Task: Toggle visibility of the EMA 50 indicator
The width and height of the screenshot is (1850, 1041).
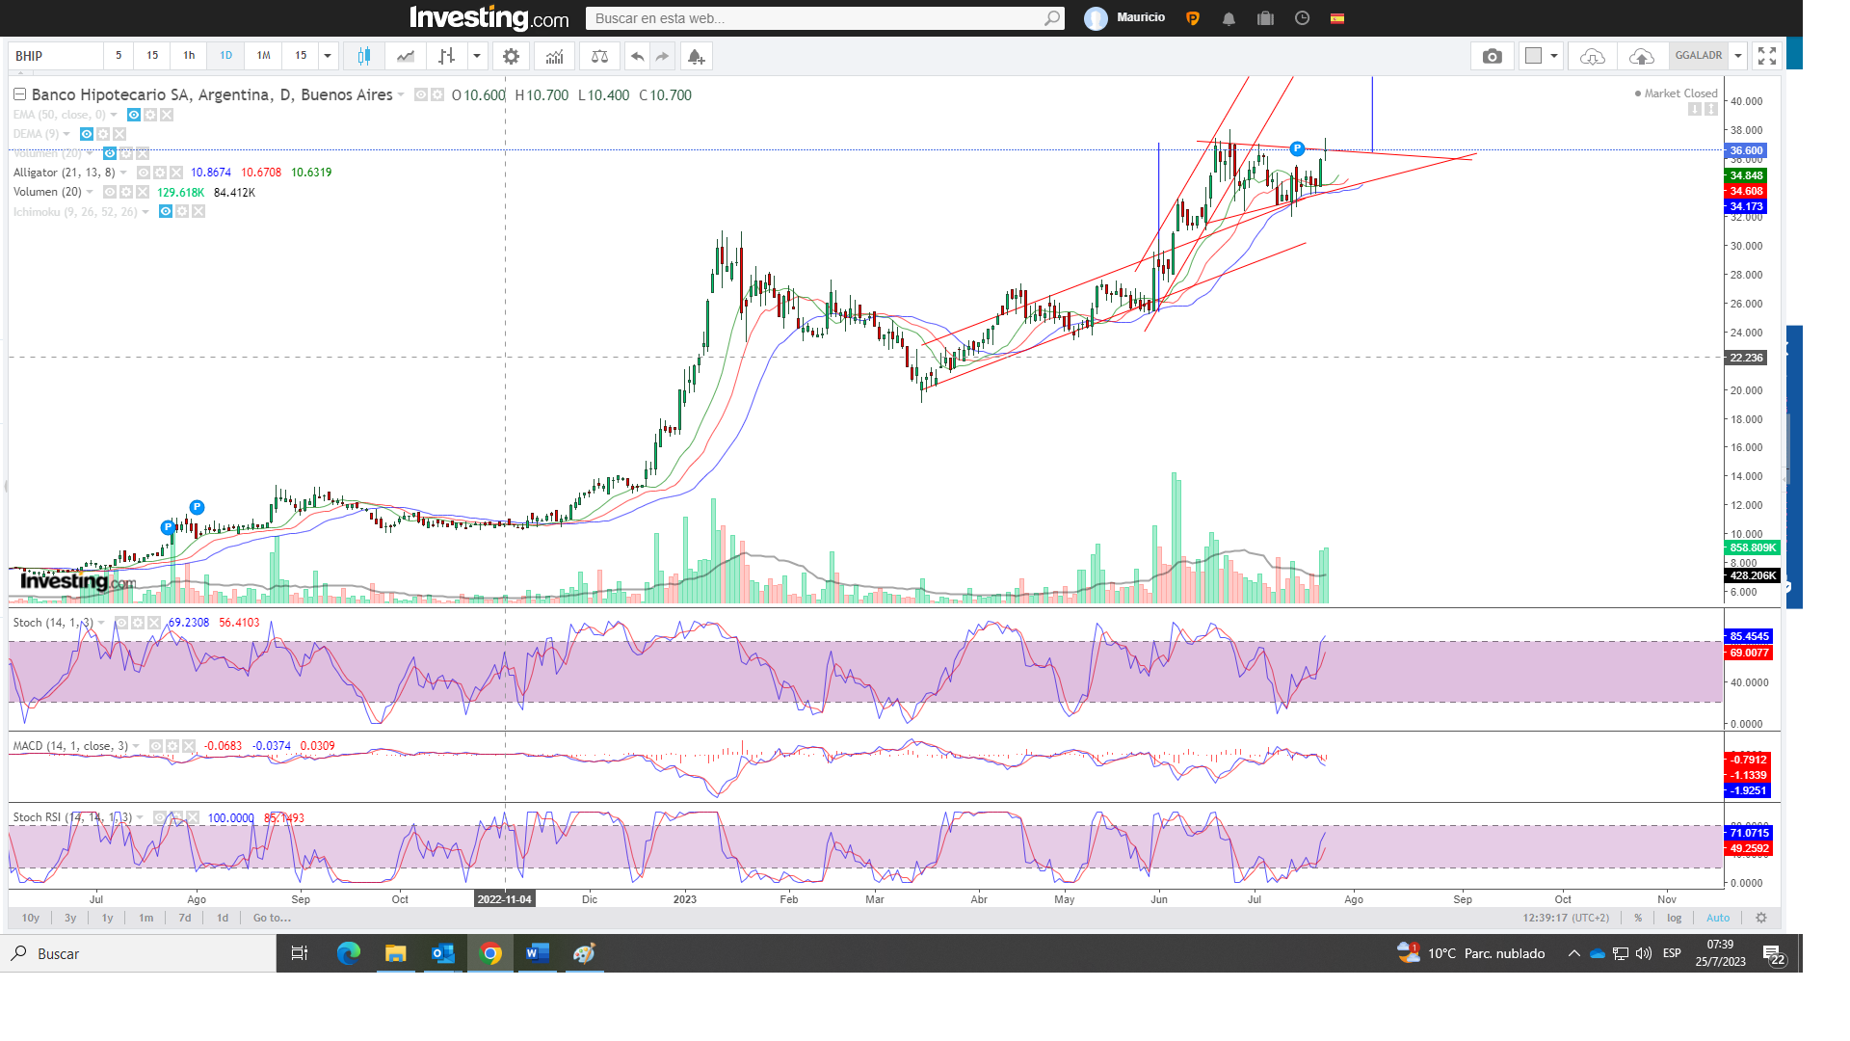Action: (x=134, y=115)
